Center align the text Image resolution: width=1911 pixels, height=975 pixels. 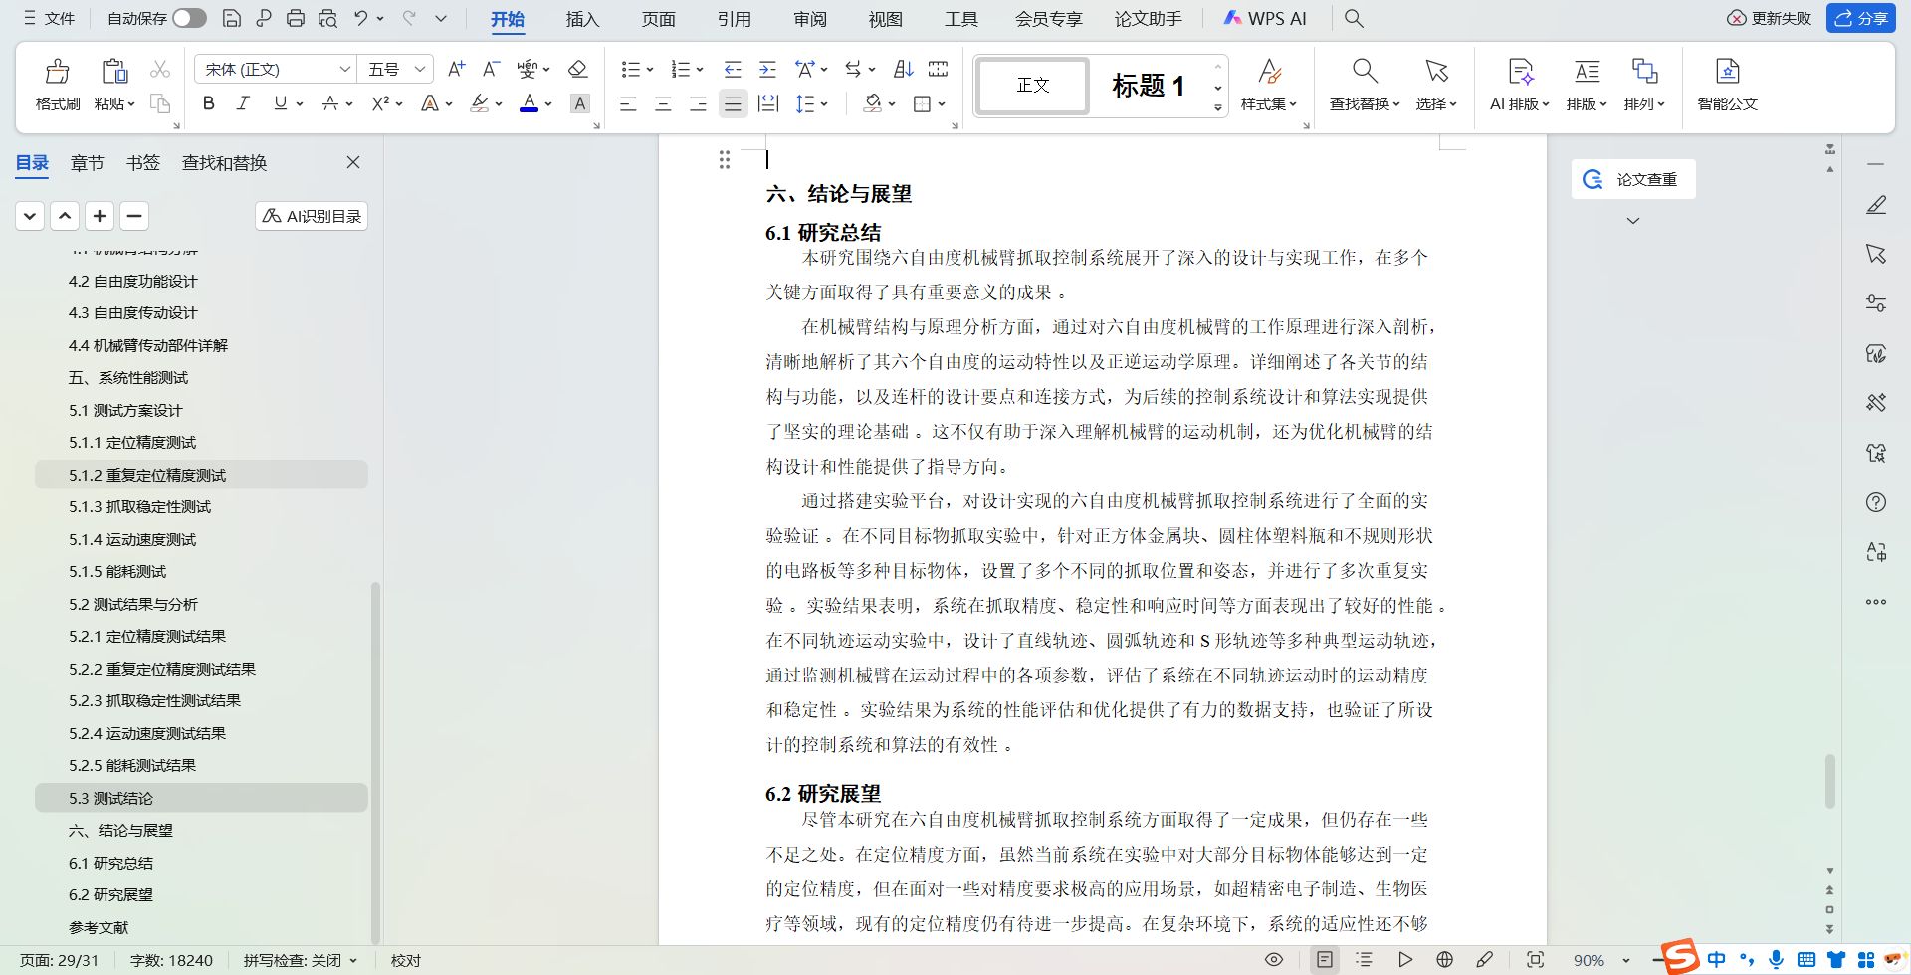click(663, 103)
